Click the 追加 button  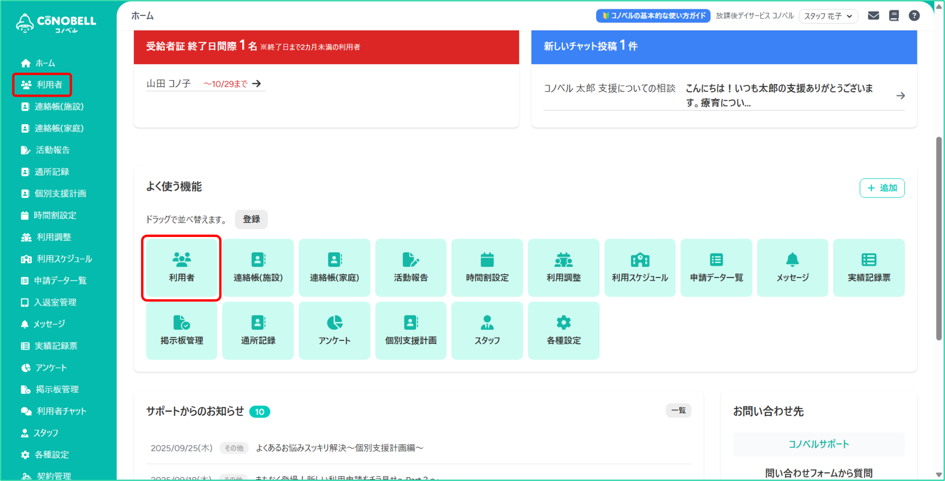(882, 188)
